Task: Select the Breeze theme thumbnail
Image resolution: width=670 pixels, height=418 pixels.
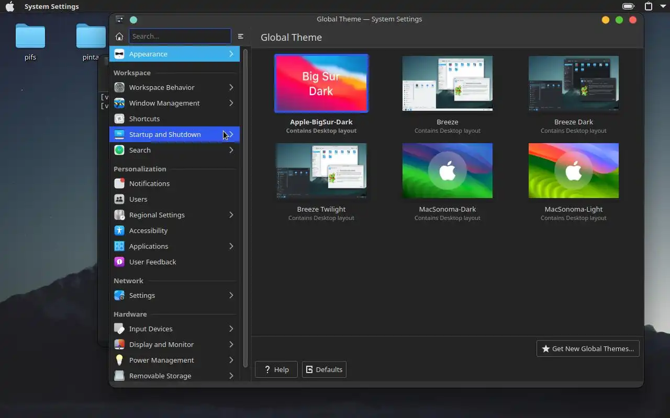Action: 448,84
